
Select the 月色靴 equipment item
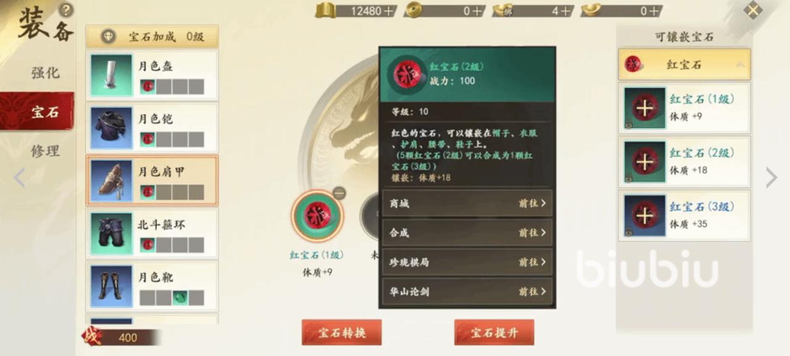tap(152, 286)
